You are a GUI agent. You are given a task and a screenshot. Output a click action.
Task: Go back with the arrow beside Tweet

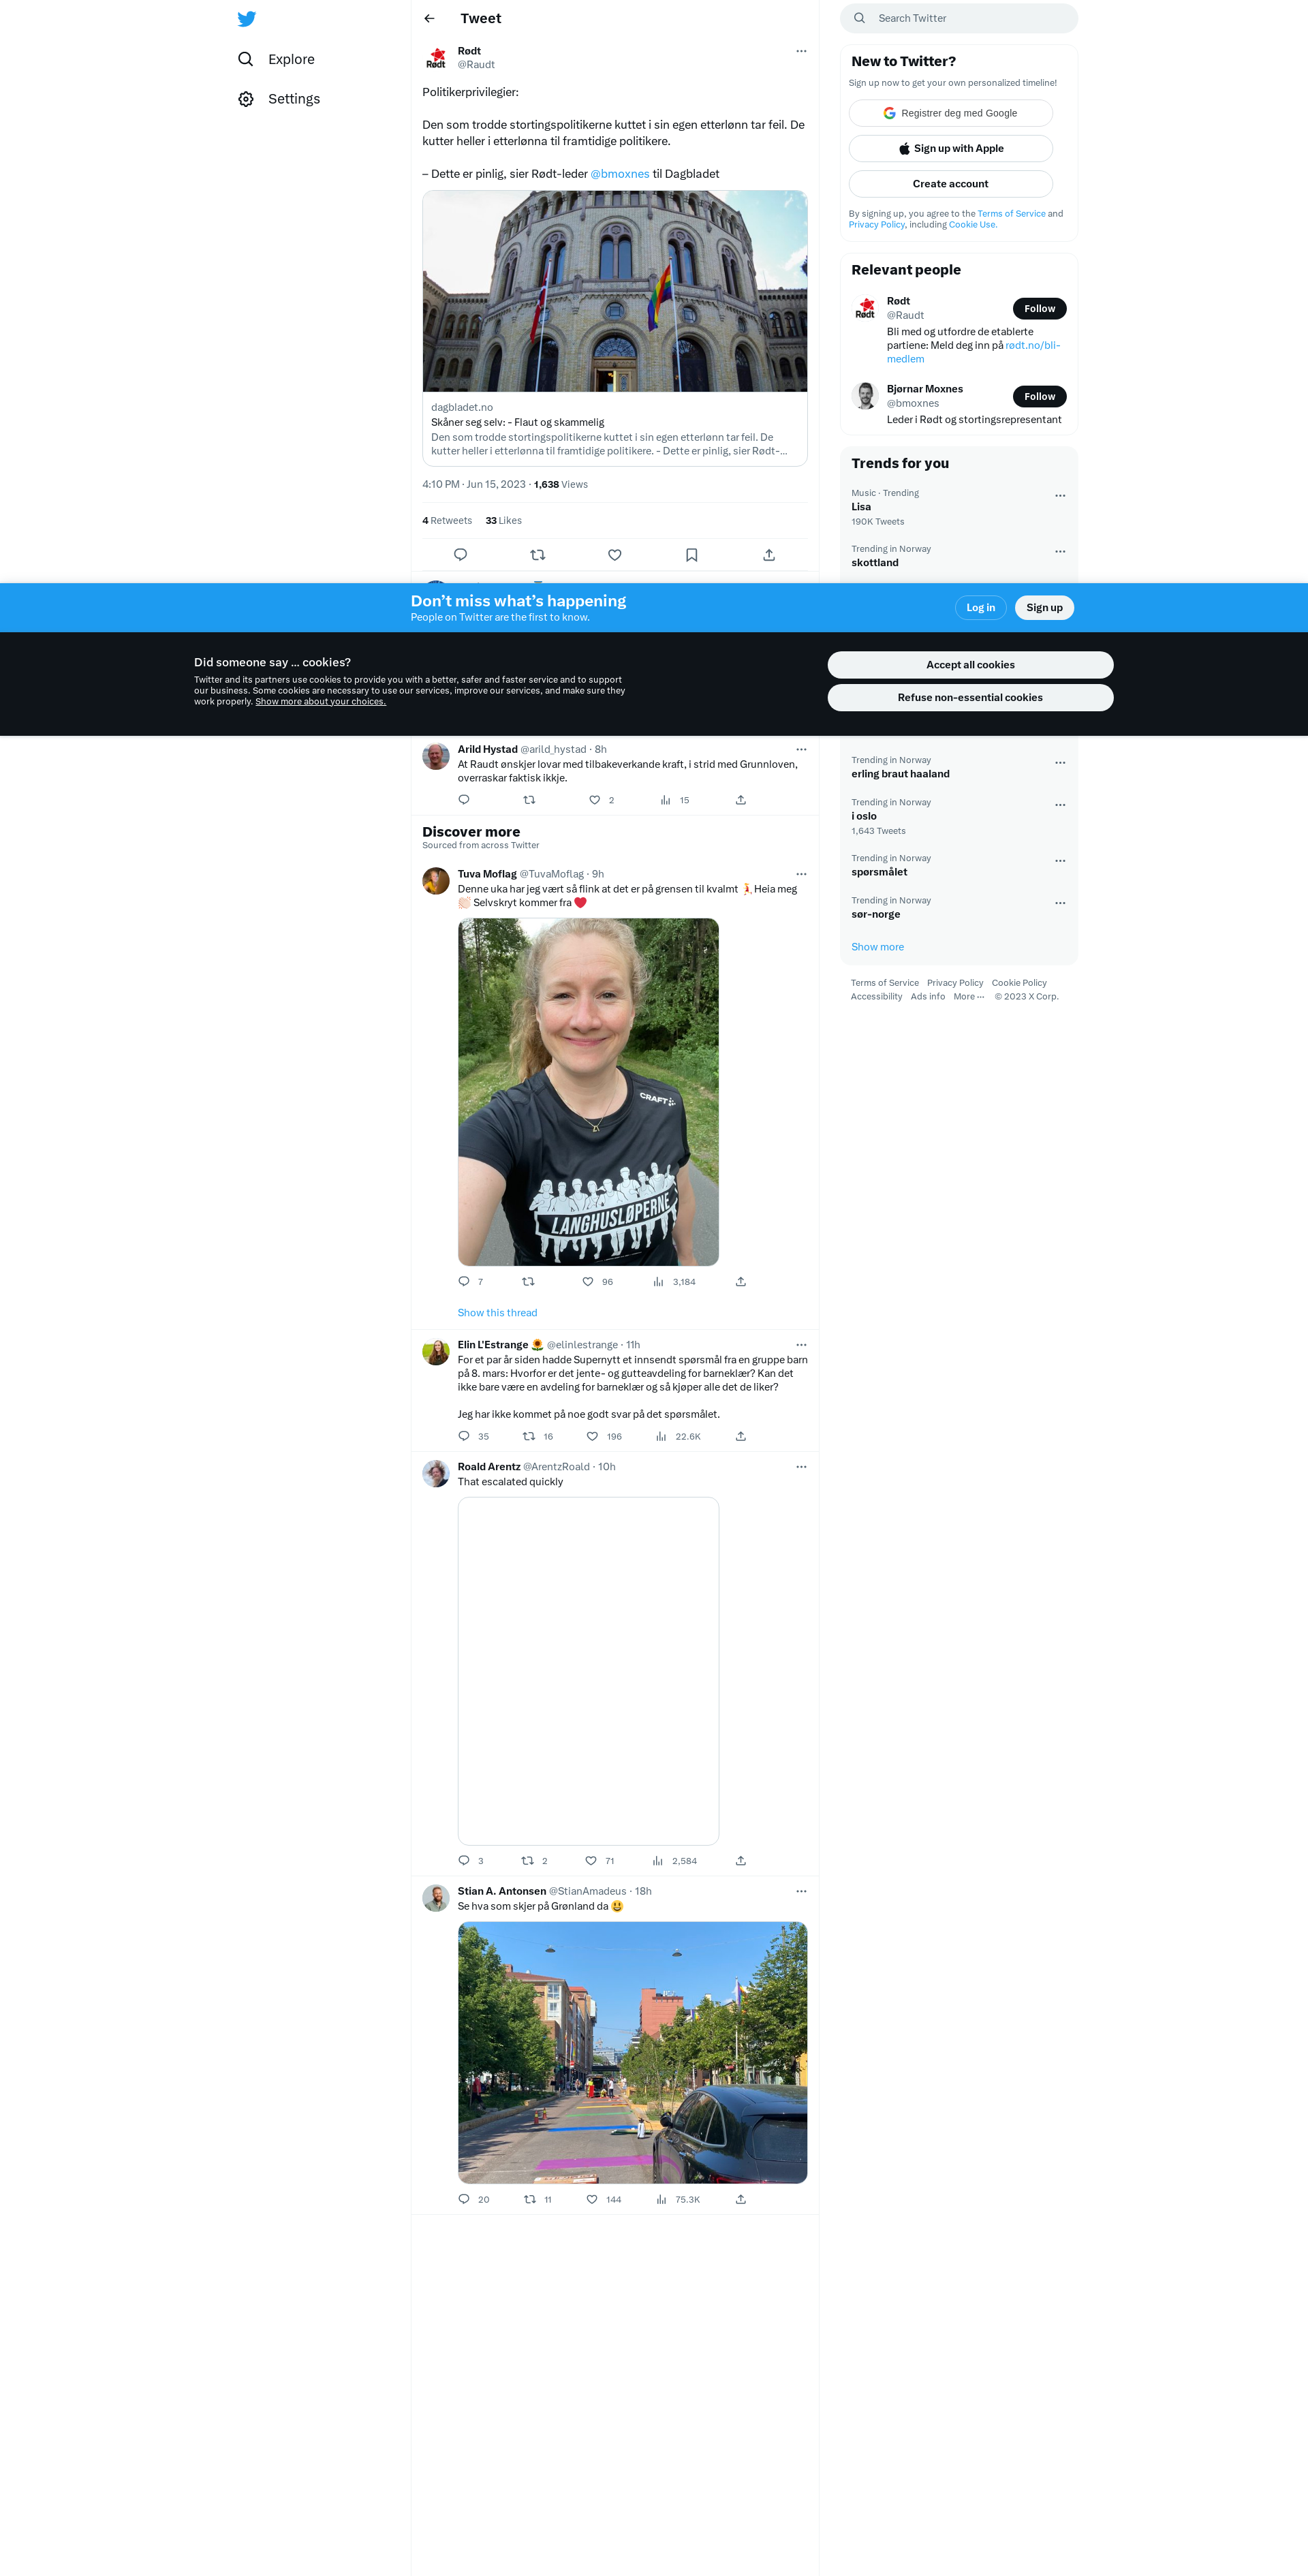click(430, 19)
